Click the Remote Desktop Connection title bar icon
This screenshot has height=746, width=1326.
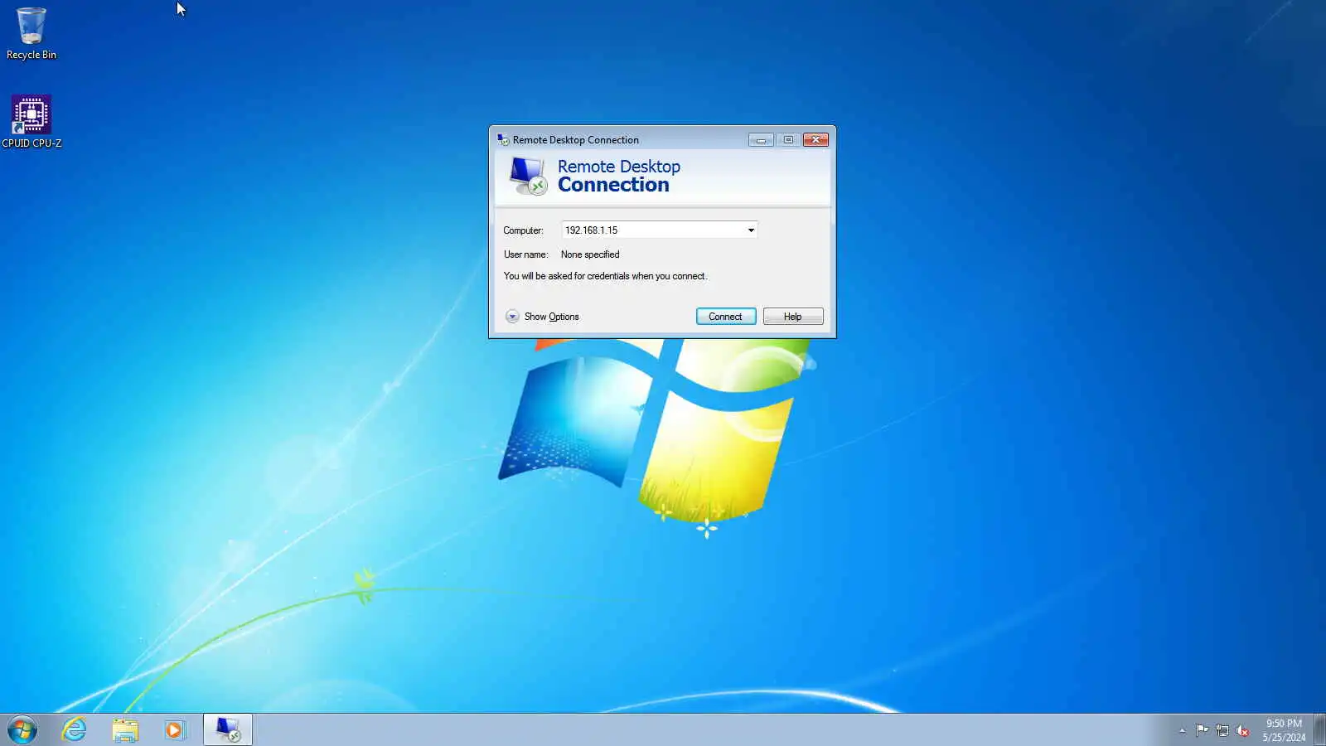point(503,139)
